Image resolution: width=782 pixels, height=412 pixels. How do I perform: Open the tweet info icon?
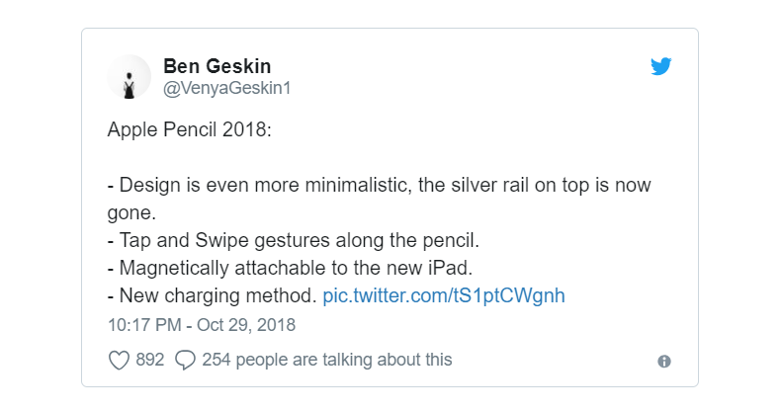pyautogui.click(x=663, y=362)
